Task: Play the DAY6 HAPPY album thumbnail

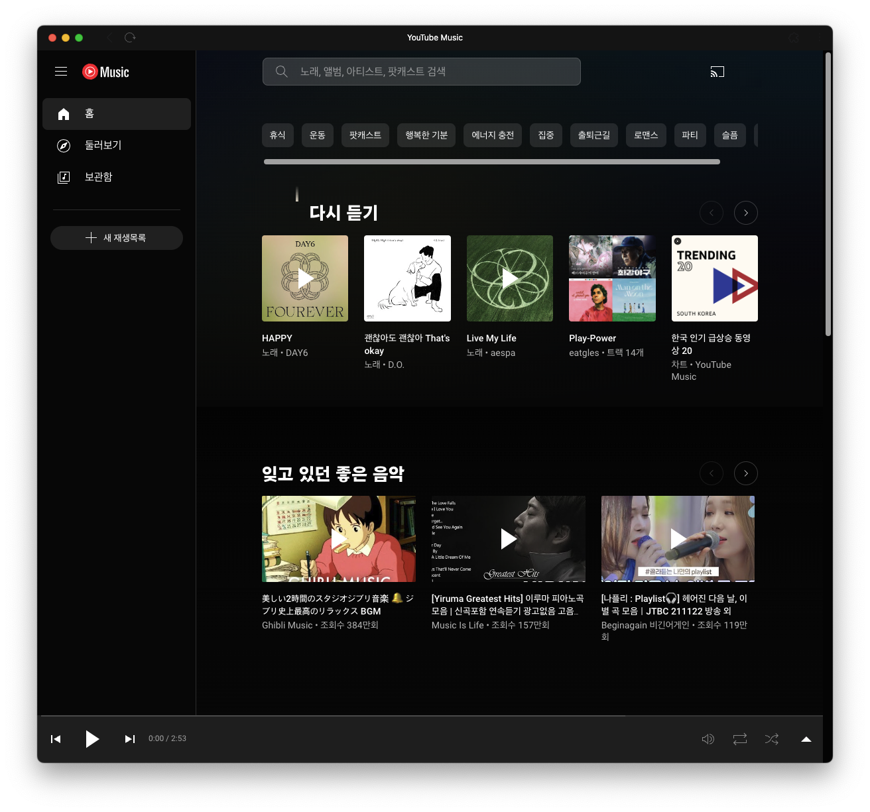Action: click(x=305, y=278)
